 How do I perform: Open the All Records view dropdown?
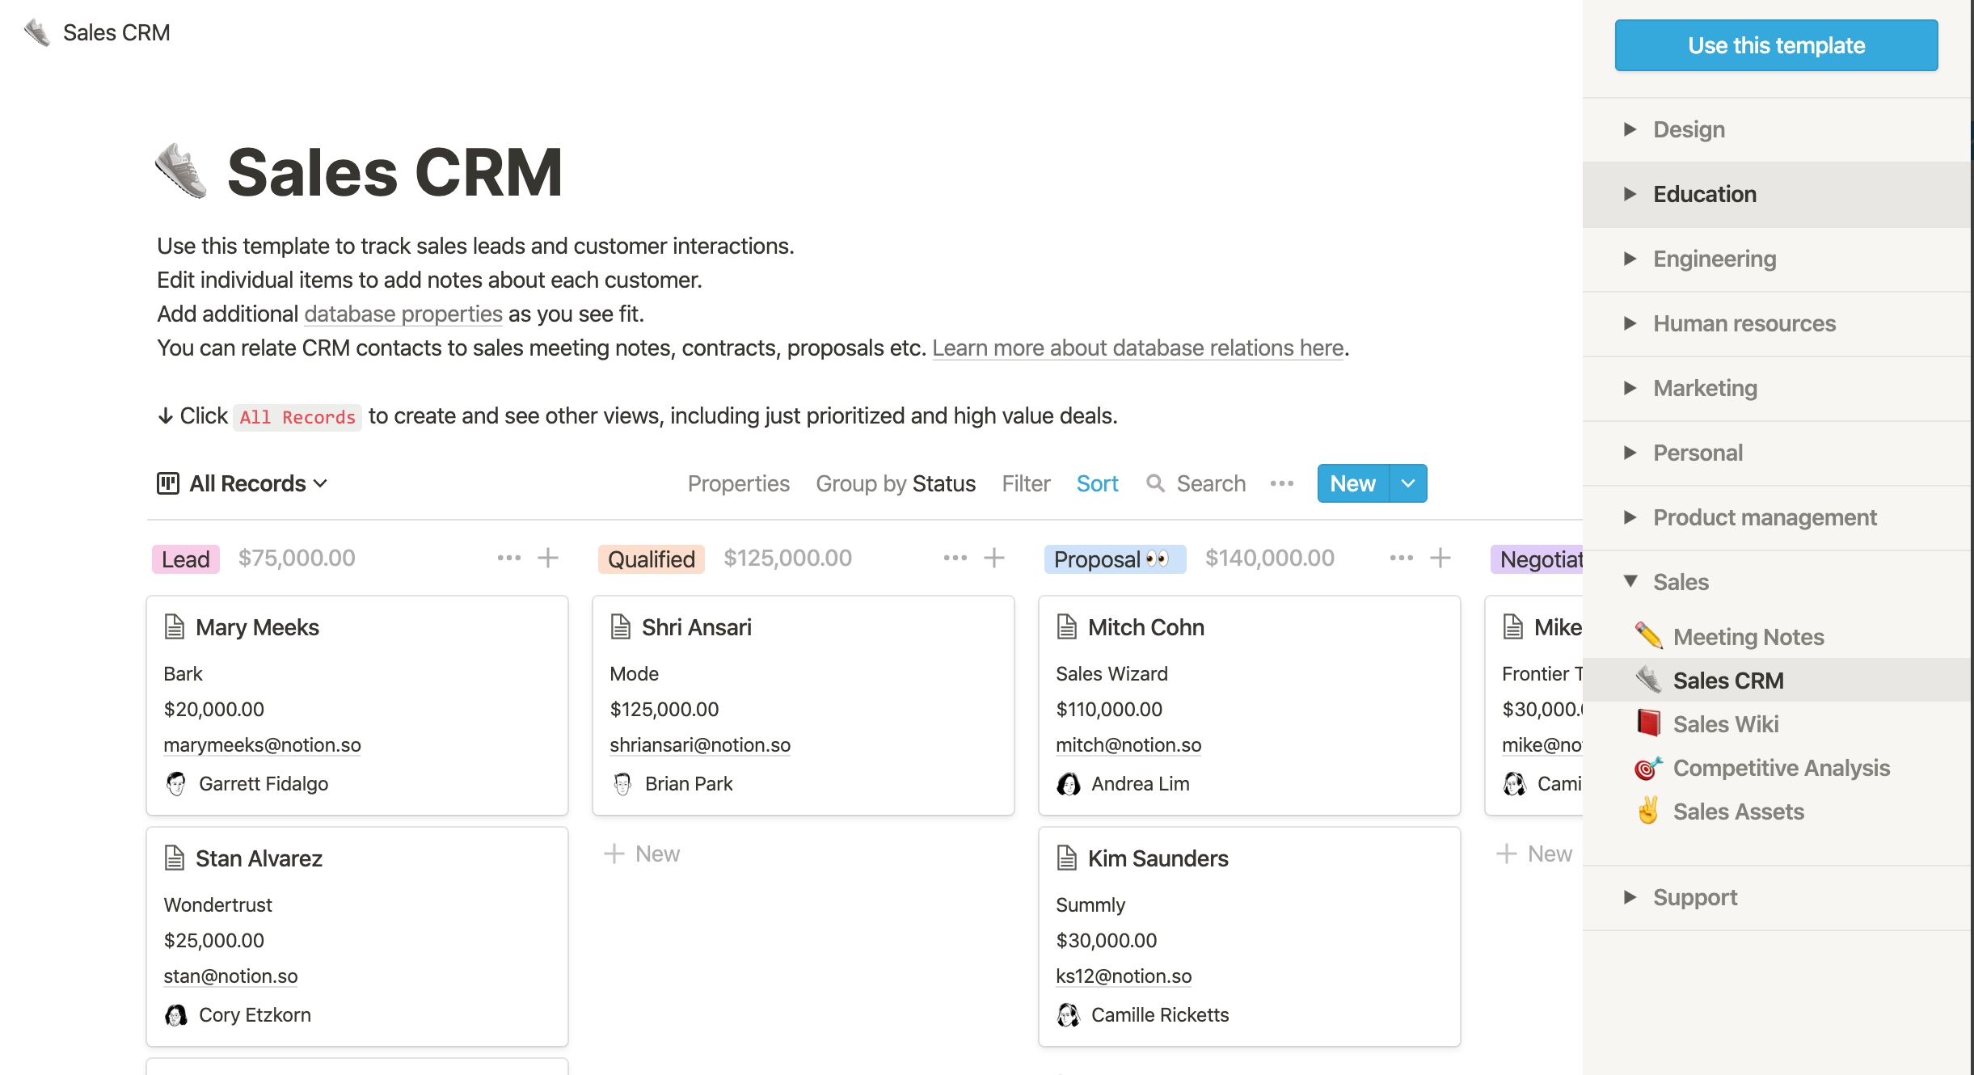click(257, 483)
